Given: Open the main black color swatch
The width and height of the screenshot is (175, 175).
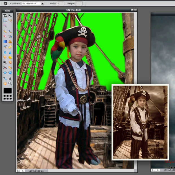Looking at the screenshot, I should [x=7, y=91].
